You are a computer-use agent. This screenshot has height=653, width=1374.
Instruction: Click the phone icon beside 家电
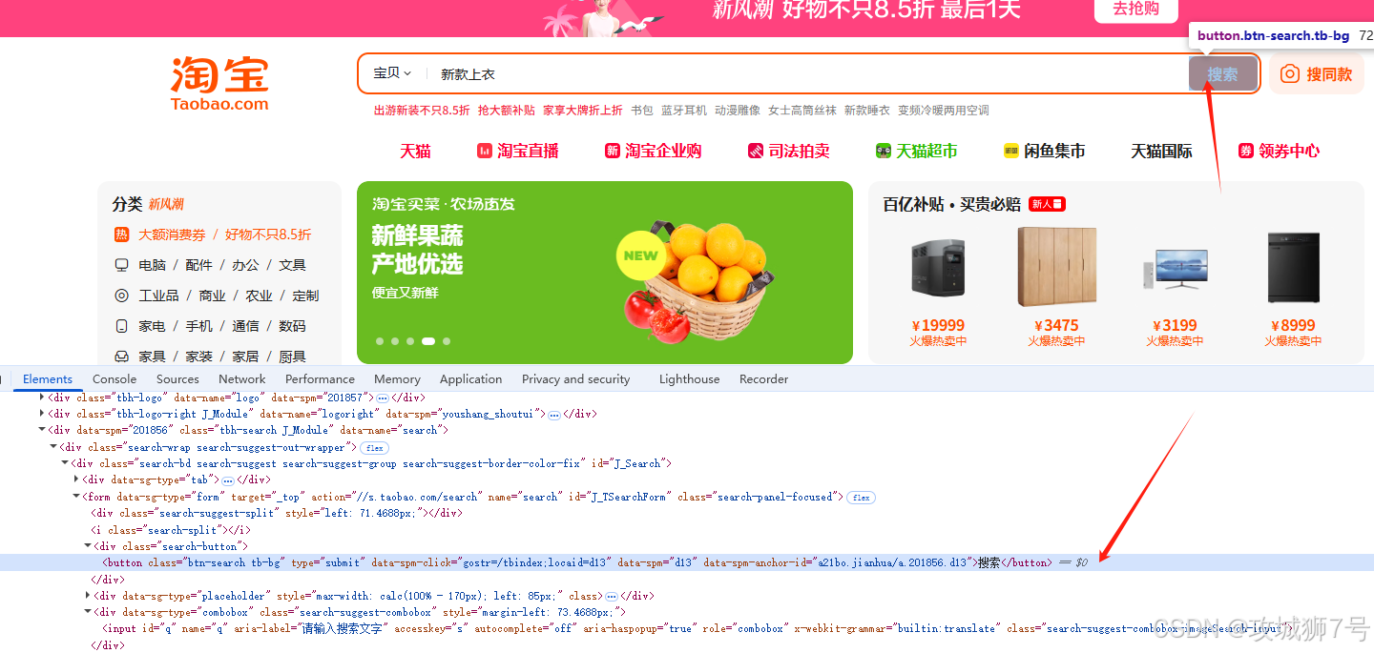click(x=121, y=326)
